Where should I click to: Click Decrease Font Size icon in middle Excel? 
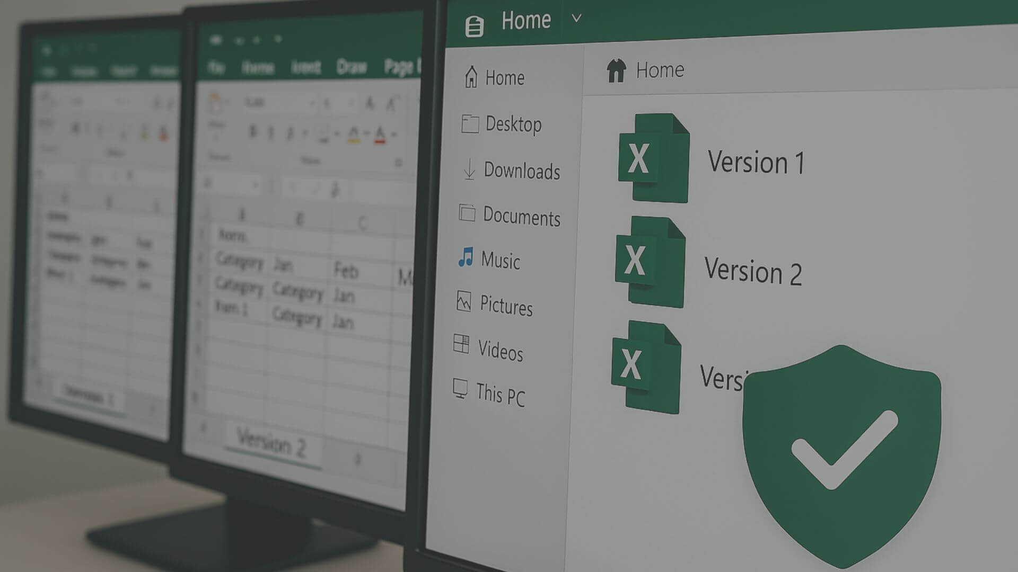click(x=391, y=103)
